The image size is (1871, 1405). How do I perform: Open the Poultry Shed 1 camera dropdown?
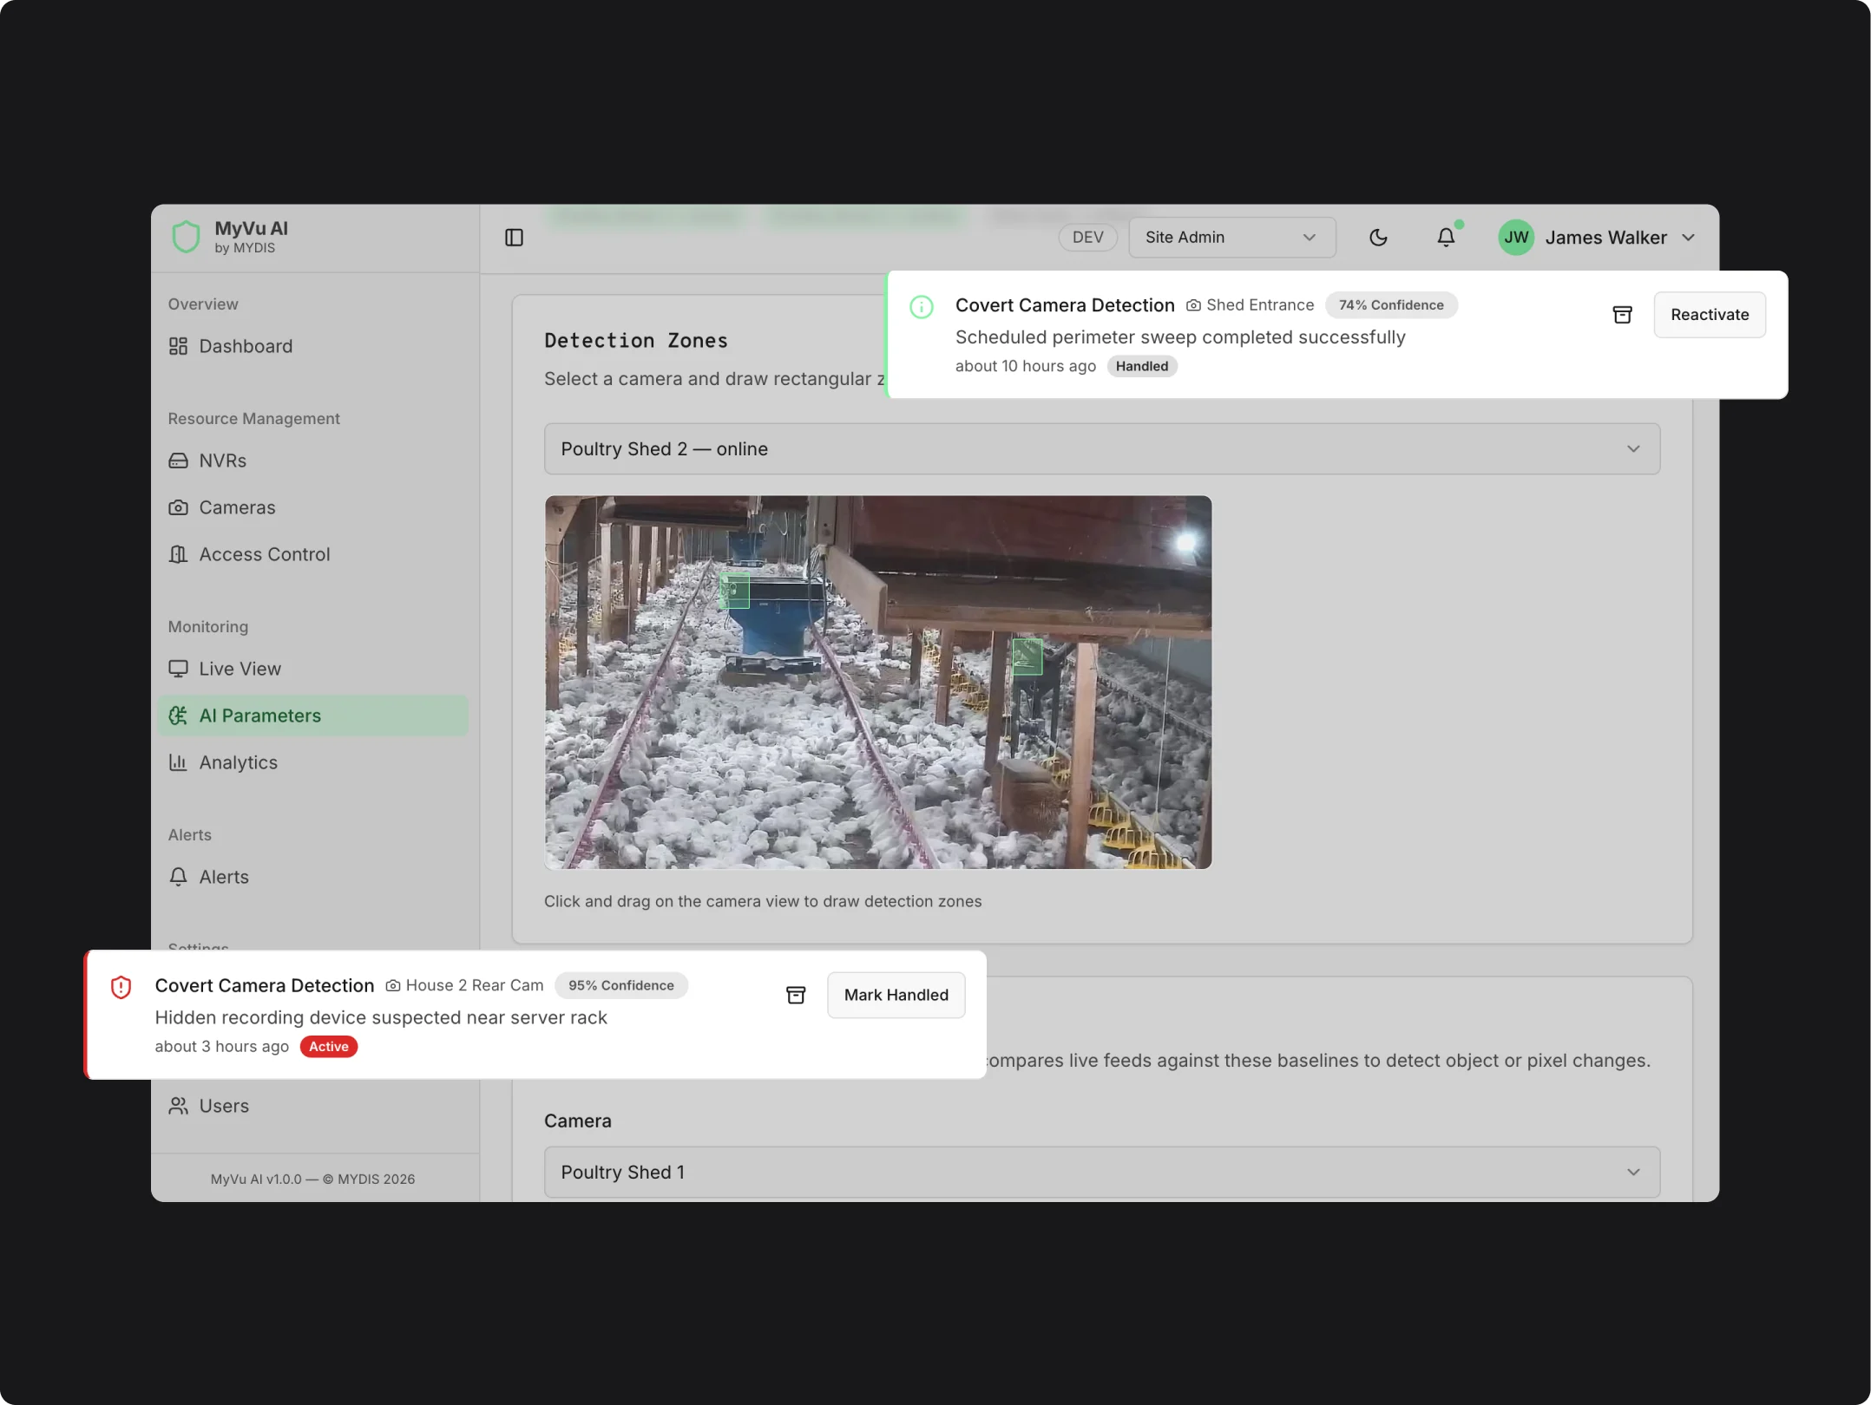click(1101, 1172)
